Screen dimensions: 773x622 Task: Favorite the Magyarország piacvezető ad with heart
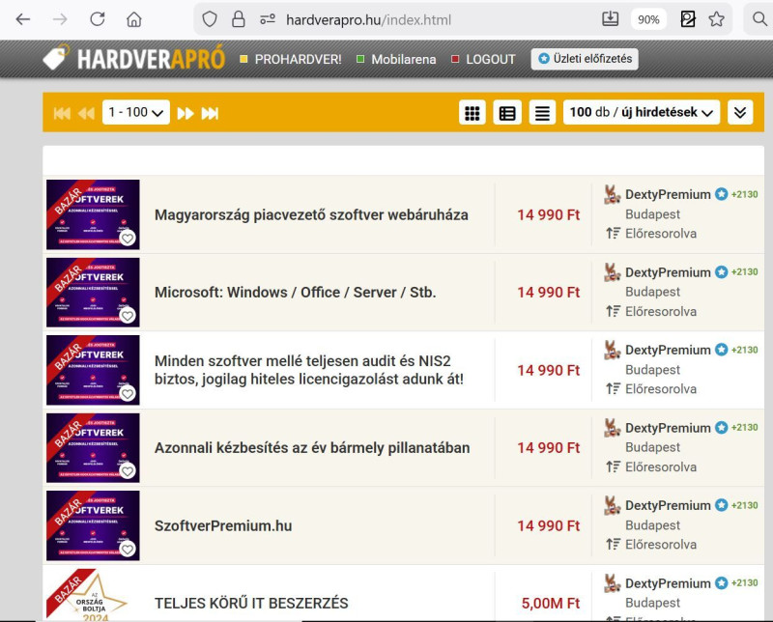click(128, 238)
